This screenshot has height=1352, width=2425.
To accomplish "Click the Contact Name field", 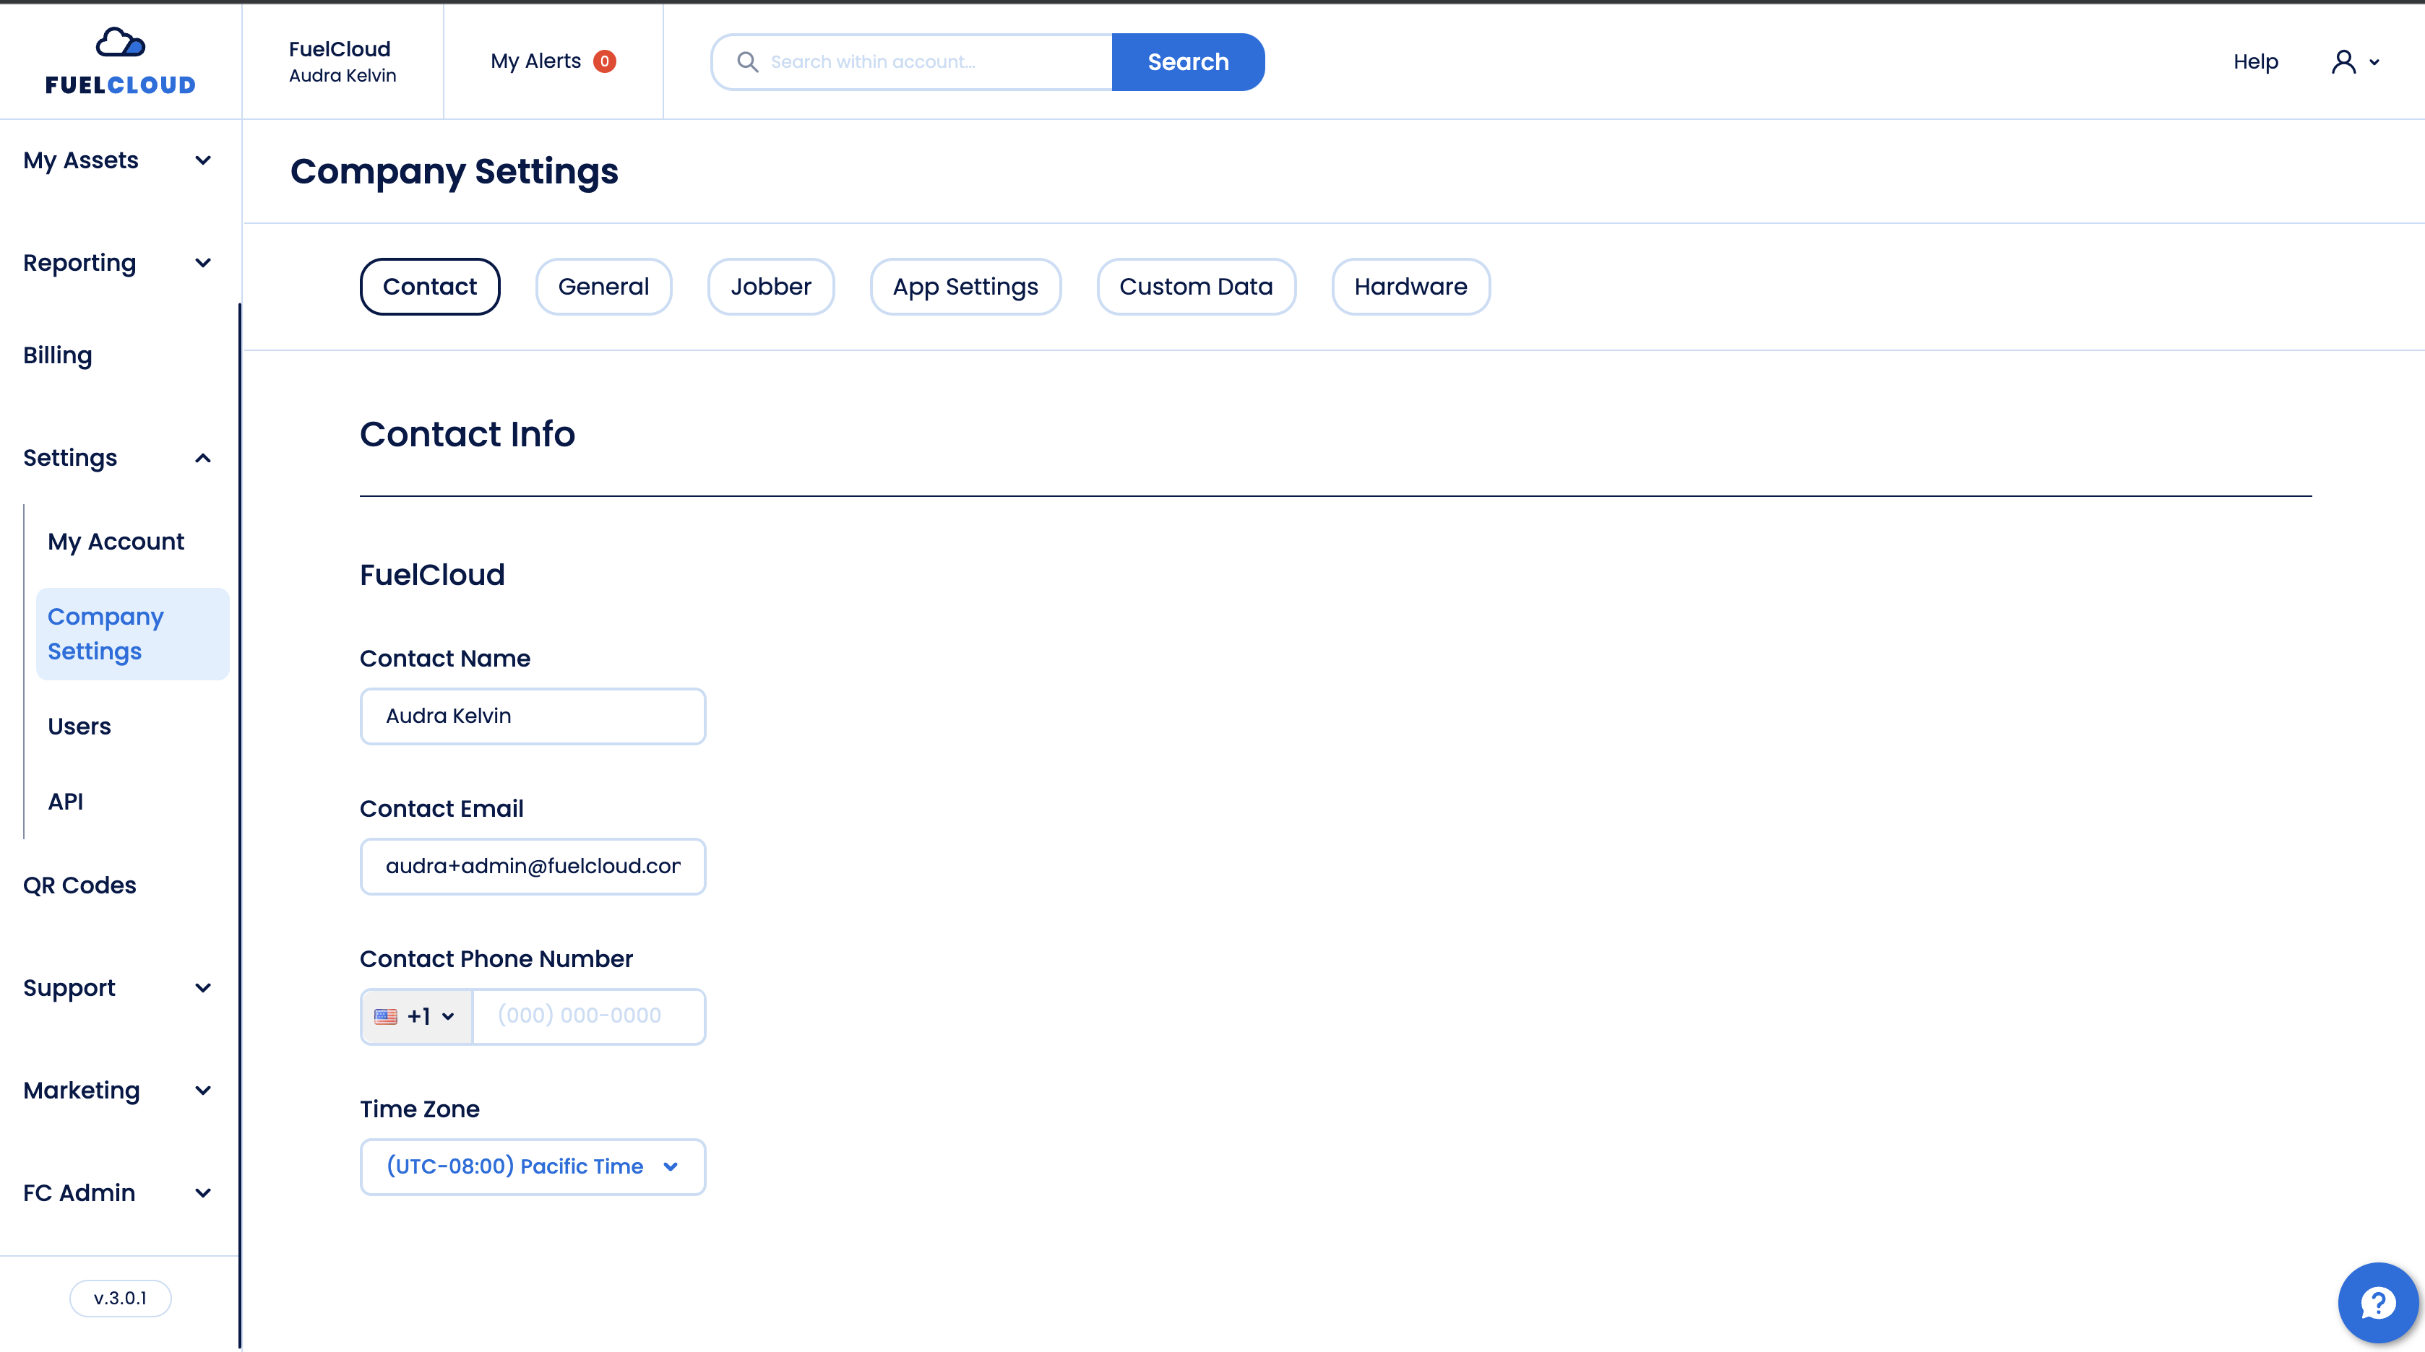I will point(533,716).
